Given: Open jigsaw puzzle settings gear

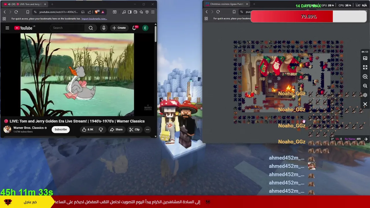Looking at the screenshot, I should tap(365, 95).
